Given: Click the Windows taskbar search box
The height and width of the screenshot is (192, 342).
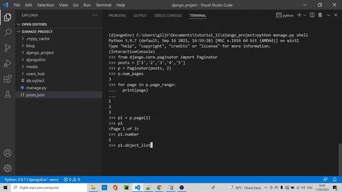Looking at the screenshot, I should (x=49, y=187).
